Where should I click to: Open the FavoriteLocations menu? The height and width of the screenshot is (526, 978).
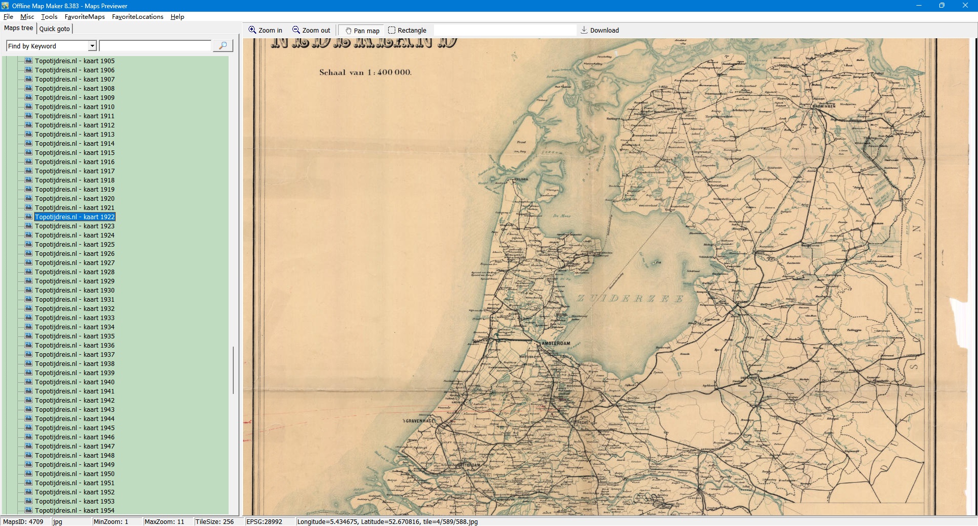(x=138, y=17)
